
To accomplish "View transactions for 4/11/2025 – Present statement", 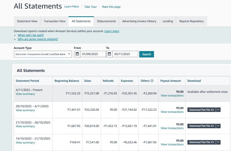I will (172, 95).
